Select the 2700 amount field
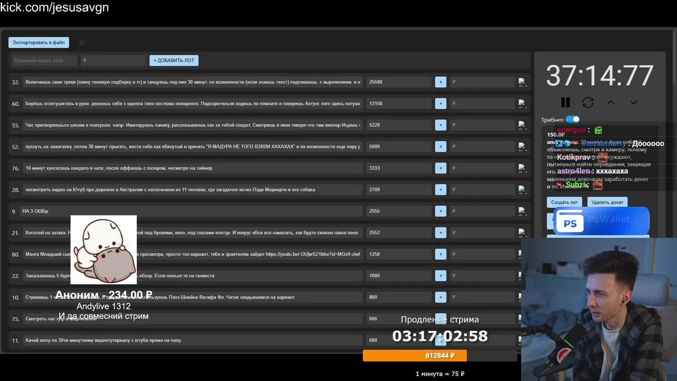The image size is (677, 381). click(x=399, y=189)
